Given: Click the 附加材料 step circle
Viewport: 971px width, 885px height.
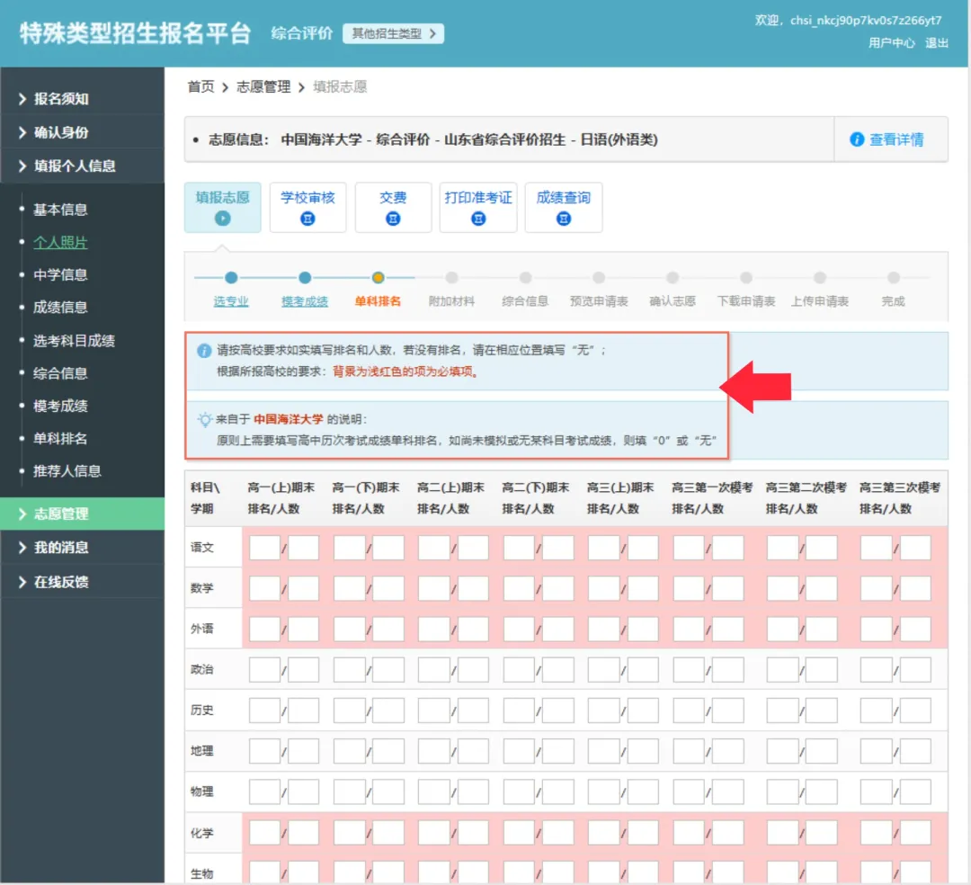Looking at the screenshot, I should point(451,277).
